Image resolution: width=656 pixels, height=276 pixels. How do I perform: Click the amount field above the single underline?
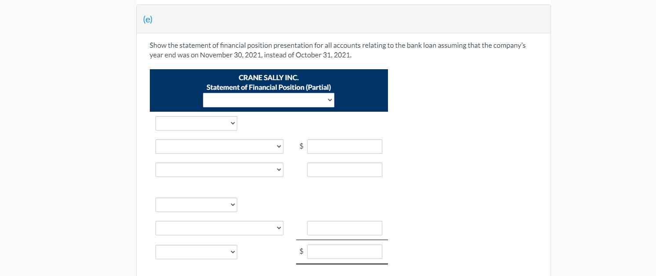(344, 228)
